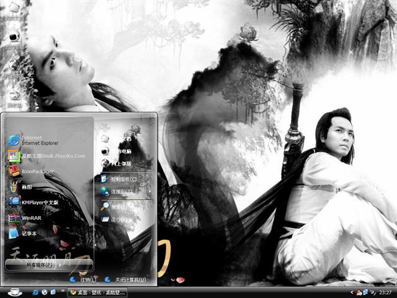Open 记事本 (Notepad)
The height and width of the screenshot is (298, 397).
pyautogui.click(x=31, y=233)
